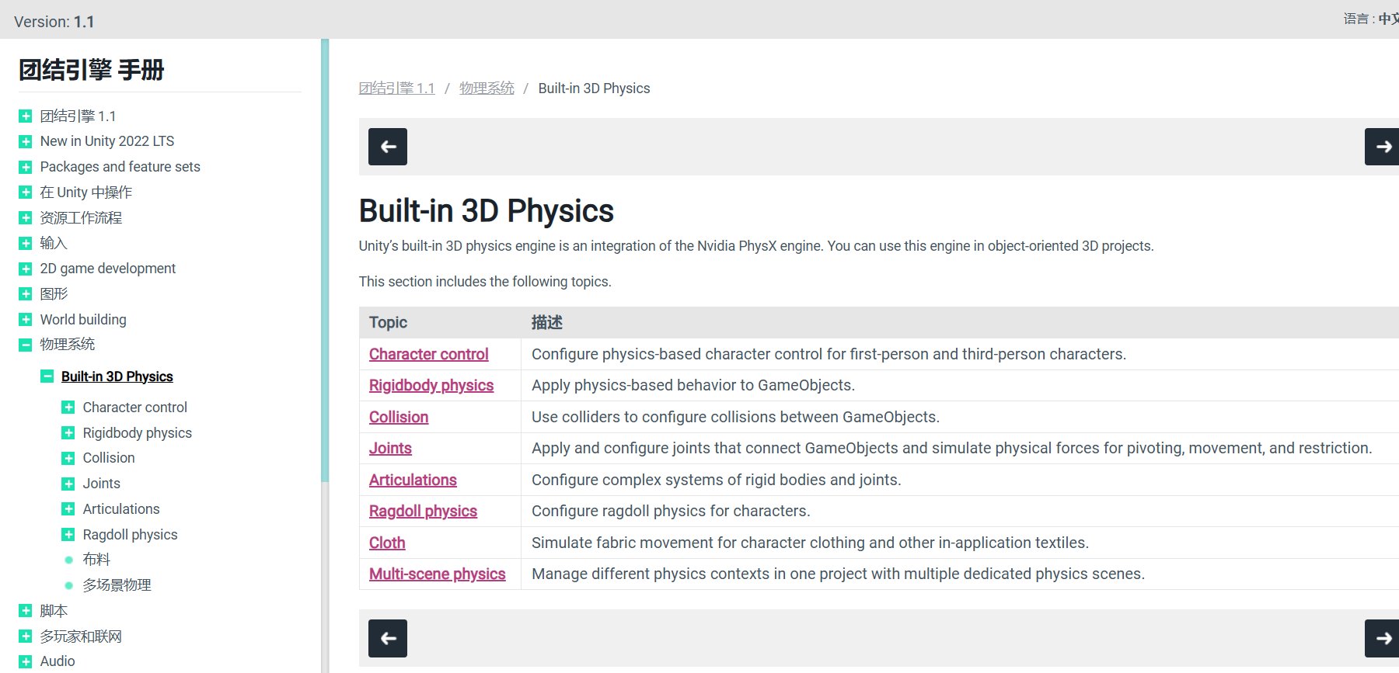The width and height of the screenshot is (1399, 673).
Task: Open the 团结引擎 1.1 breadcrumb link
Action: (x=396, y=88)
